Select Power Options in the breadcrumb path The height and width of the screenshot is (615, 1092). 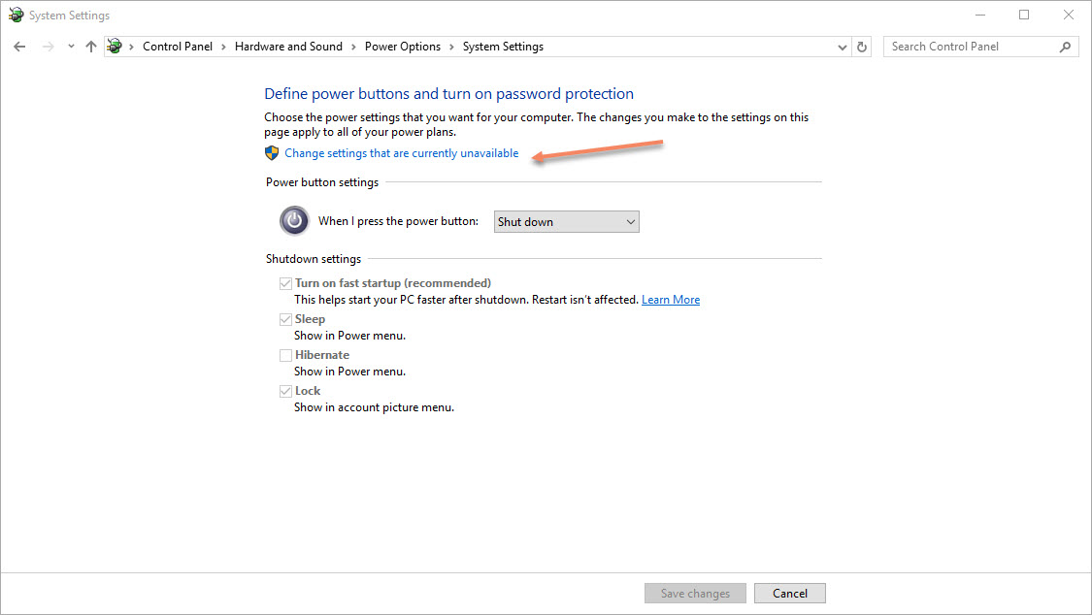pyautogui.click(x=403, y=46)
